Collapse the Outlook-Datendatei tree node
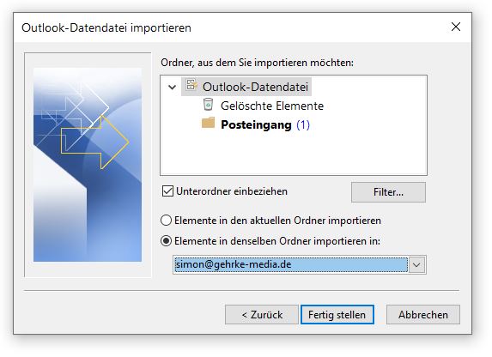This screenshot has height=357, width=492. click(x=173, y=87)
